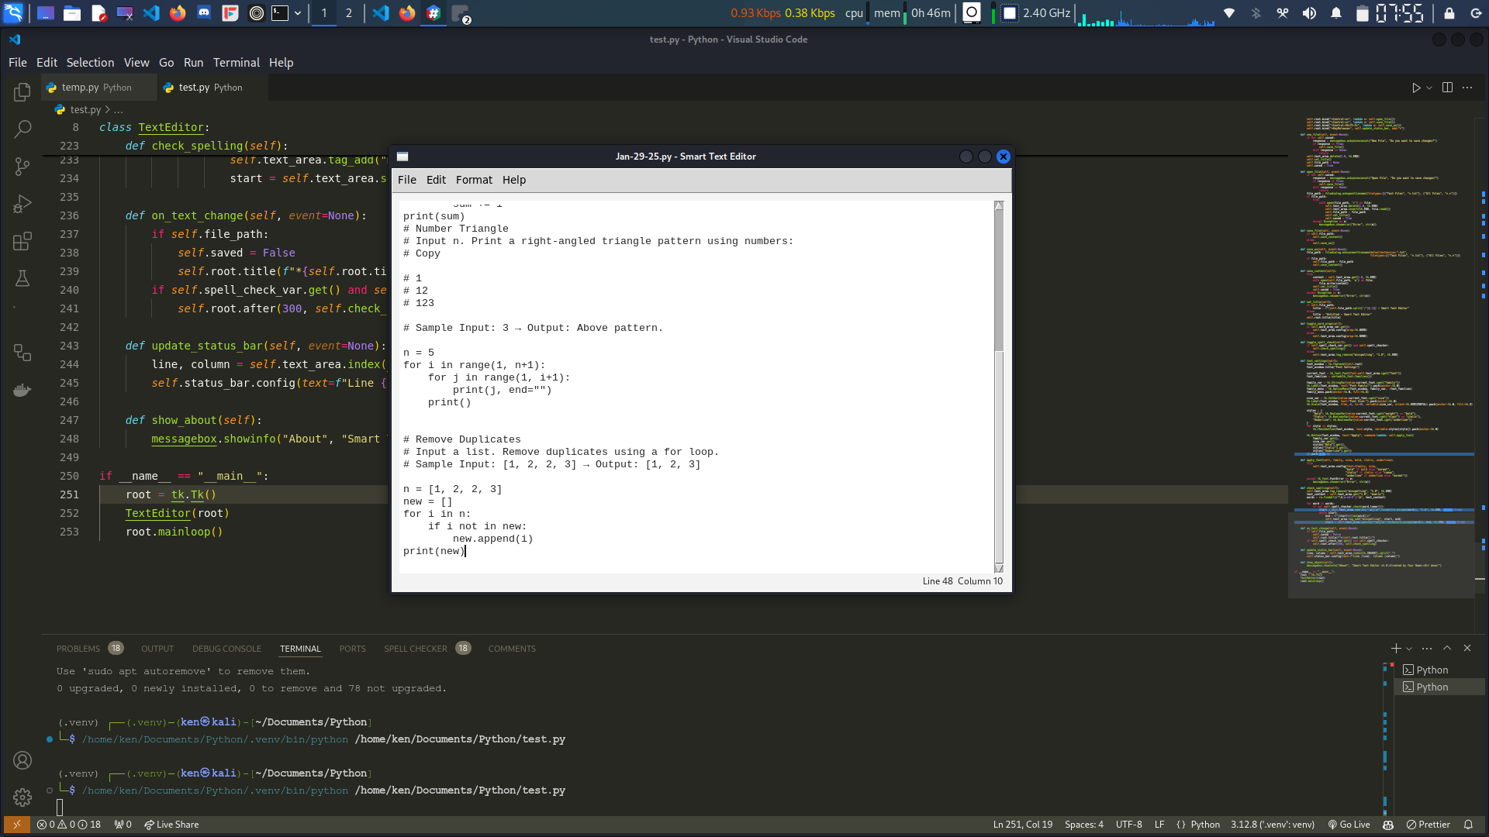Screen dimensions: 1489x837
Task: Select the Source Control icon
Action: click(x=22, y=166)
